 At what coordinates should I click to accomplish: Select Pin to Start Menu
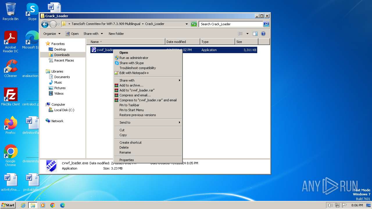148,110
